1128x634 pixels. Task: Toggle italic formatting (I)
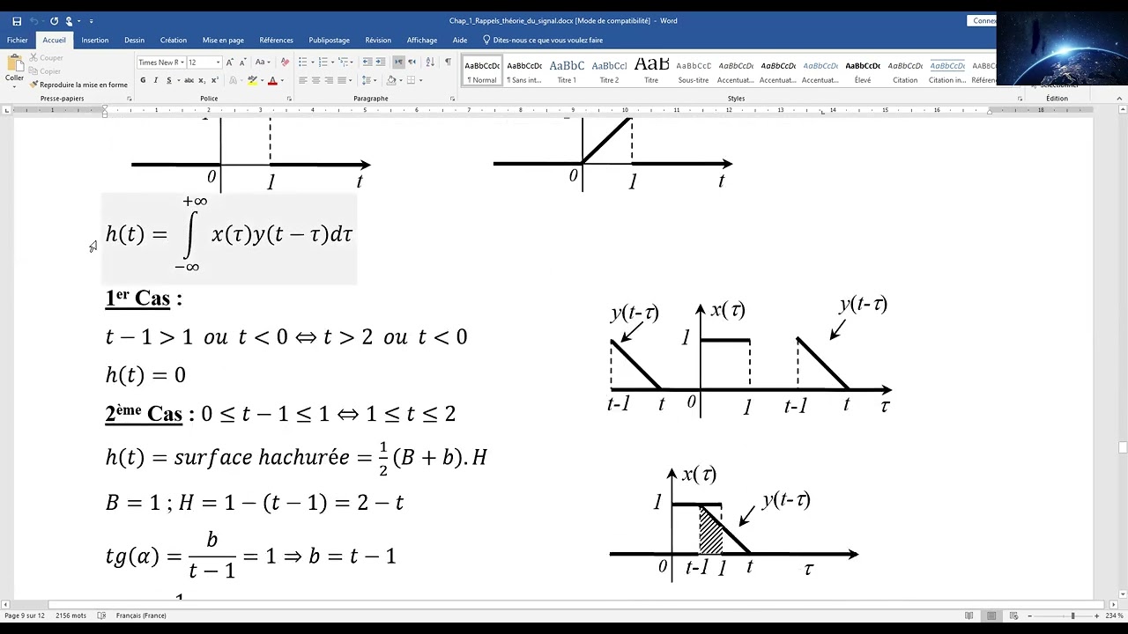(155, 80)
